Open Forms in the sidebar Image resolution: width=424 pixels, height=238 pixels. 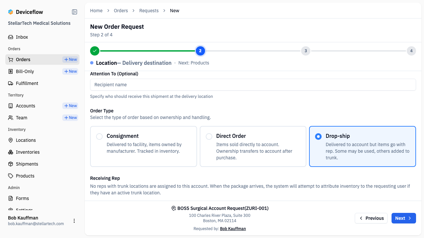click(42, 198)
